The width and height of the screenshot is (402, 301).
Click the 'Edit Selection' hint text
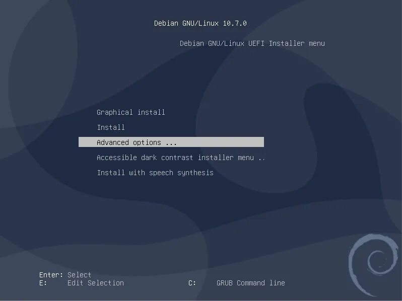[x=96, y=283]
